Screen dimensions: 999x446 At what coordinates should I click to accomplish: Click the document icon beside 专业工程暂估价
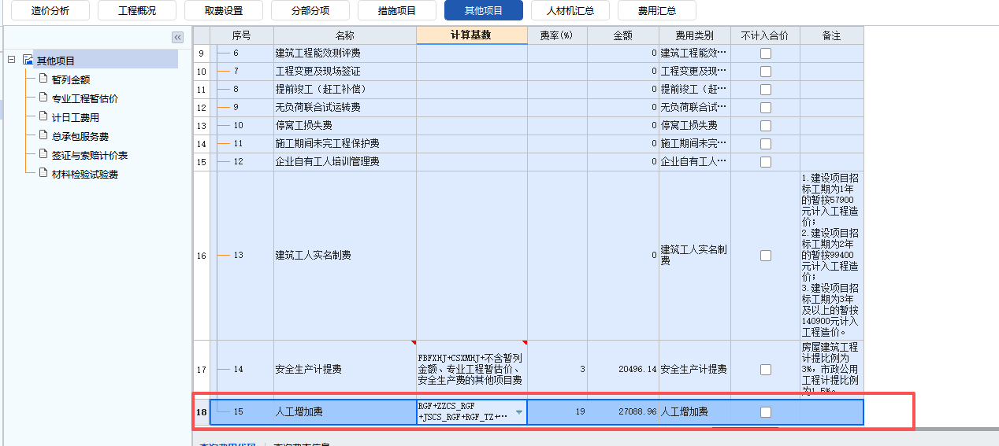43,97
